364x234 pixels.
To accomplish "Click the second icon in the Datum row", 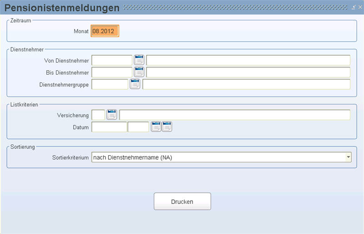I will click(167, 127).
